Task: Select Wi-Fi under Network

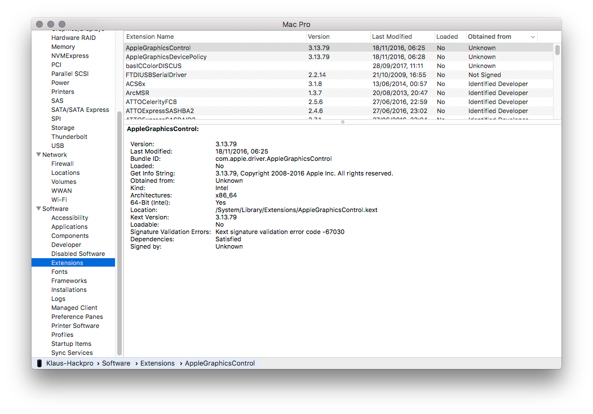Action: [59, 200]
